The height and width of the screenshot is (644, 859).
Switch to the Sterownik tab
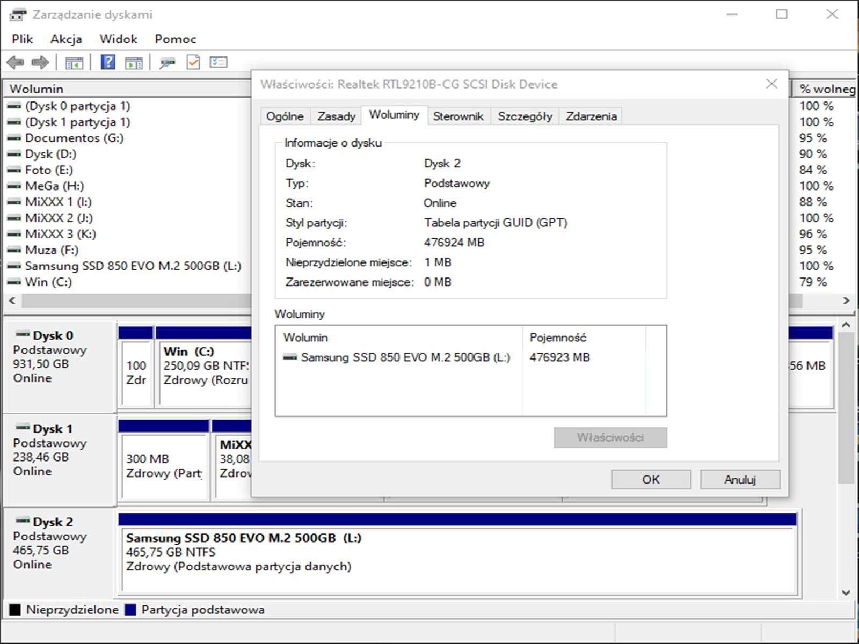click(x=458, y=116)
